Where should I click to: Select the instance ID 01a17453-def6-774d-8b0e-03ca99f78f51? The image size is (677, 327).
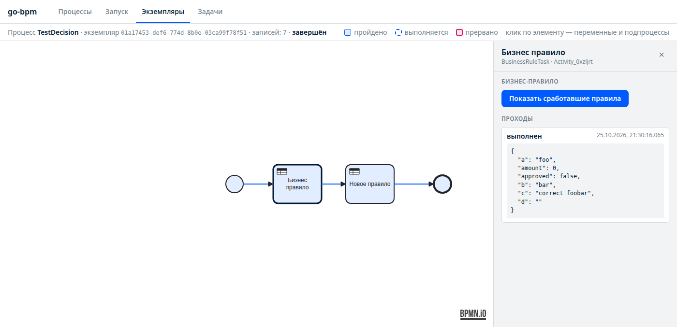pos(184,32)
